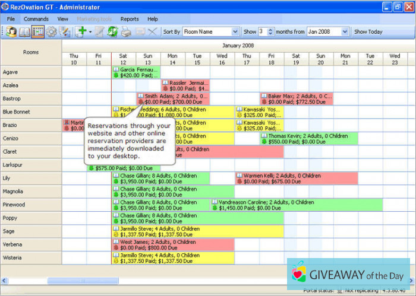Open the Reports menu

[x=130, y=19]
